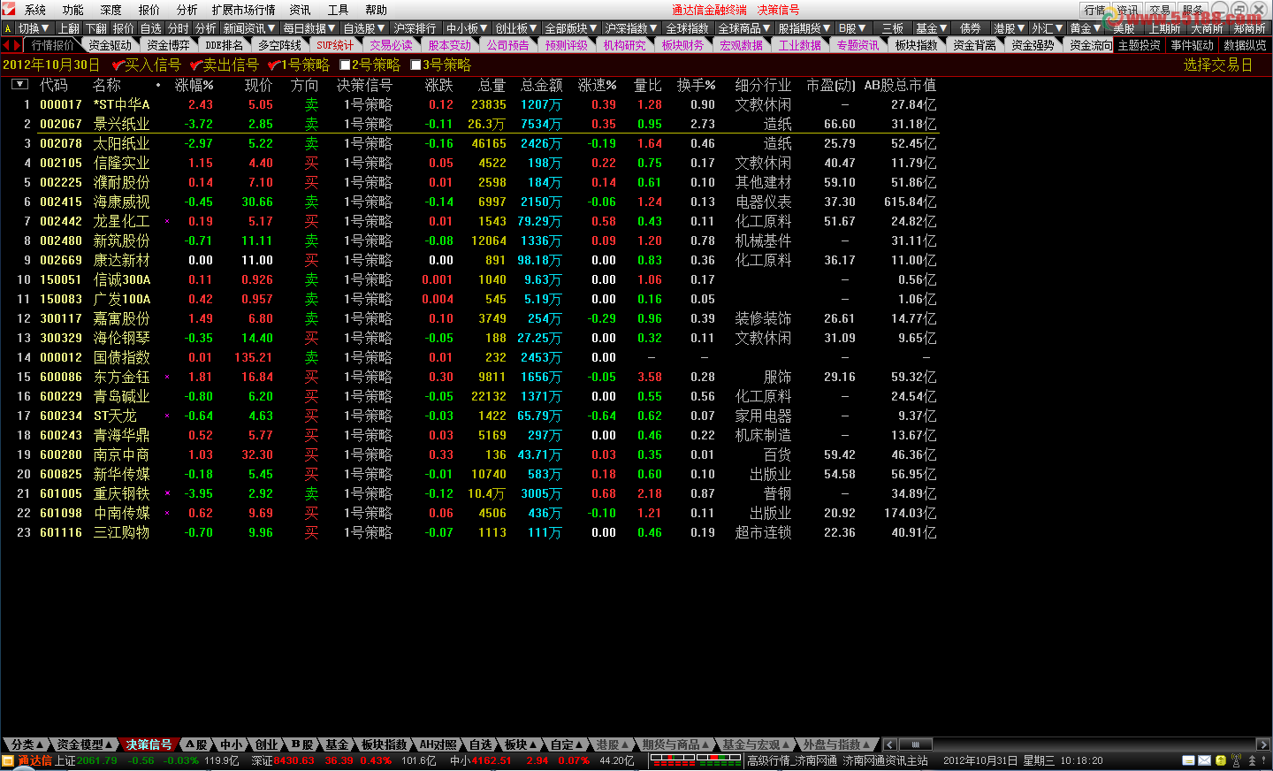Image resolution: width=1273 pixels, height=771 pixels.
Task: Click the 沪深排行 toolbar button
Action: [x=415, y=28]
